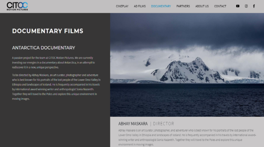Click the CITOC Motion Pictures logo
The width and height of the screenshot is (264, 147).
17,7
